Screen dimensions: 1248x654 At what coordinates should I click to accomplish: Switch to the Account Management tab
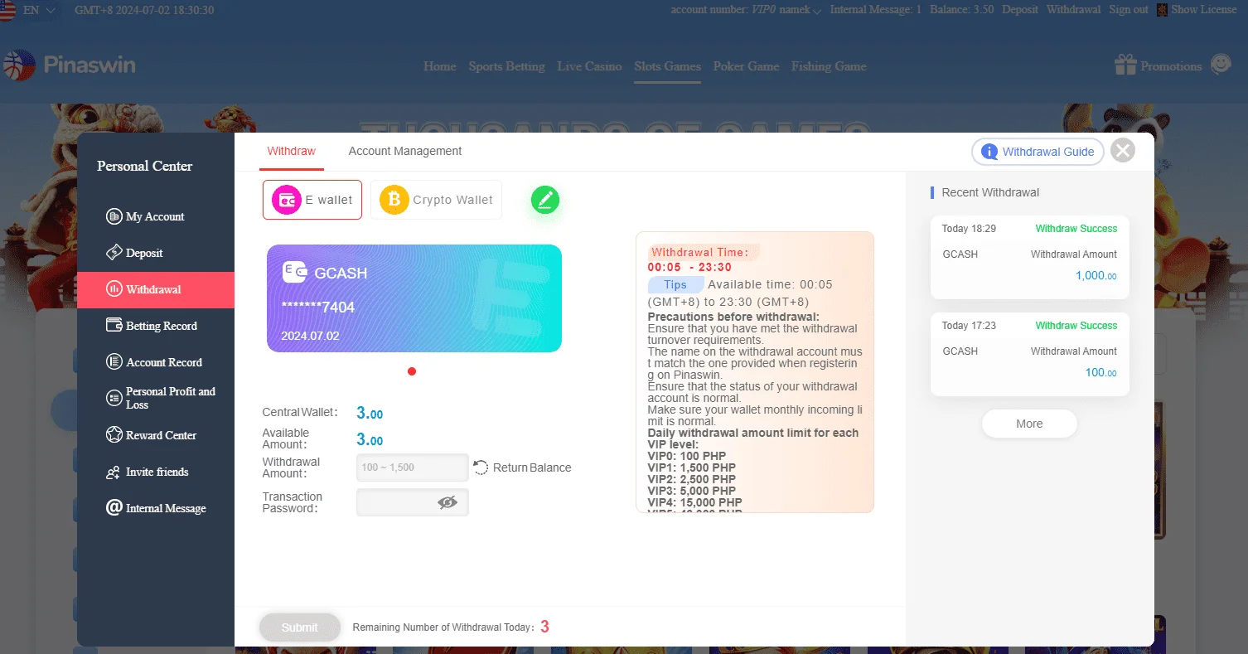click(405, 151)
